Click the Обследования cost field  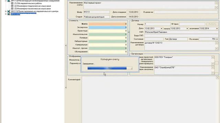tap(108, 52)
